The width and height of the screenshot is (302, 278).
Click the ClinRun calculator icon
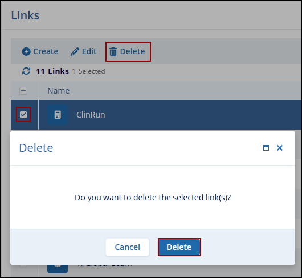point(58,115)
